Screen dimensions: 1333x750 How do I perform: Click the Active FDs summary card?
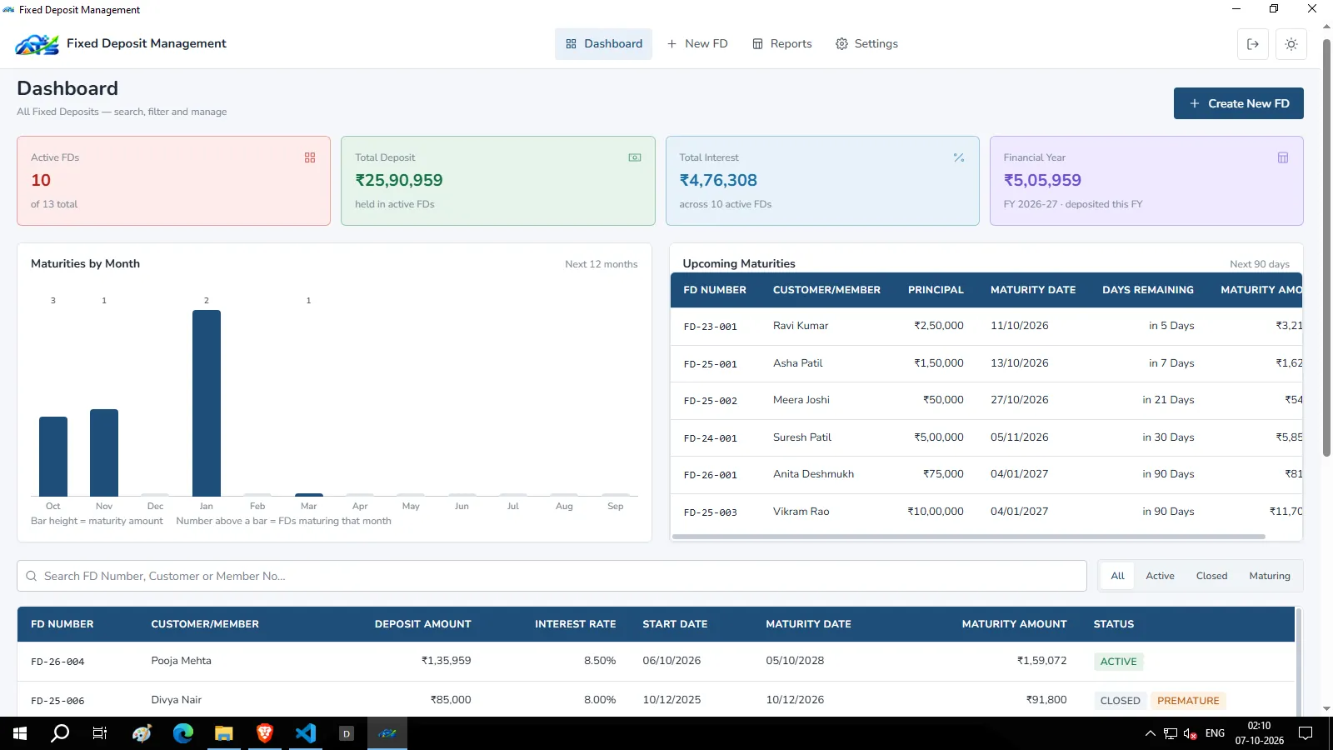[173, 181]
